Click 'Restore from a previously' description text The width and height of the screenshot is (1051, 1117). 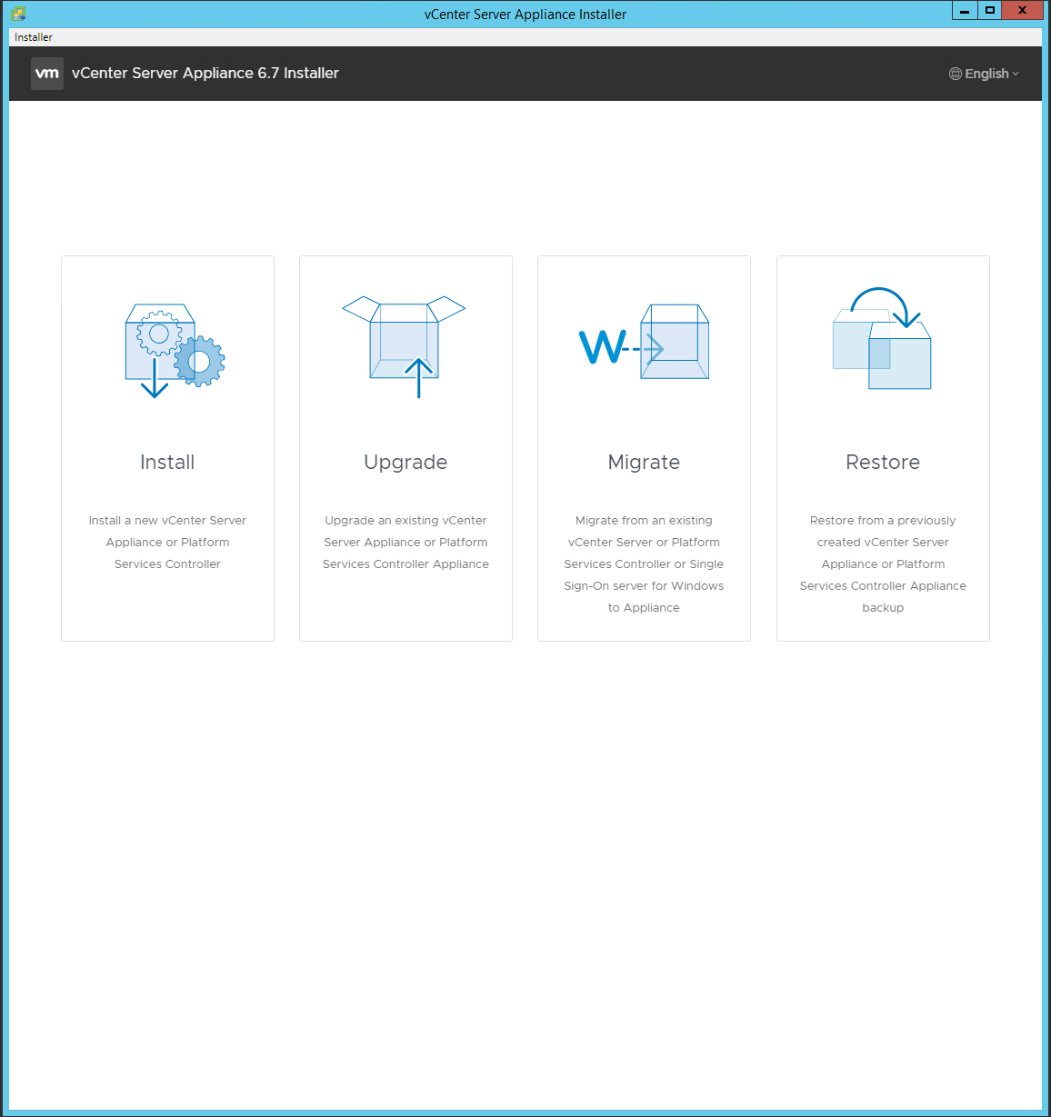coord(882,521)
